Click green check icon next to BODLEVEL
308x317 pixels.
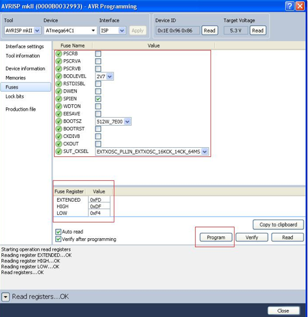click(58, 76)
